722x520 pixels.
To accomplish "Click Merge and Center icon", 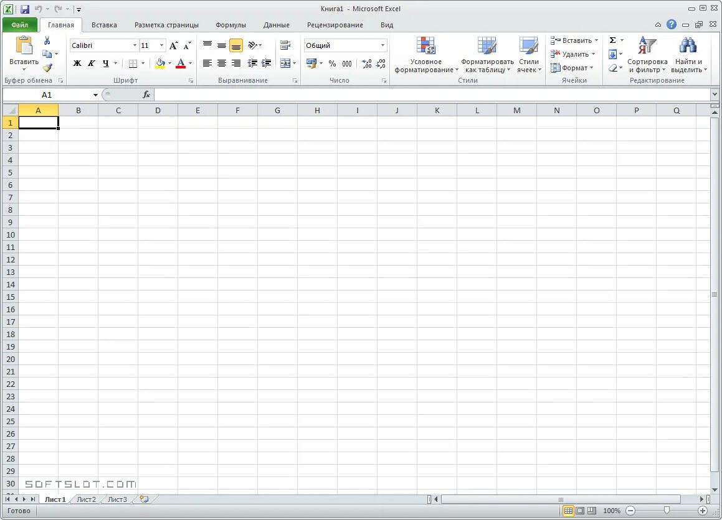I will 285,63.
